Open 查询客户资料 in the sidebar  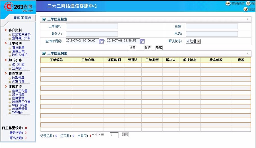(21, 38)
